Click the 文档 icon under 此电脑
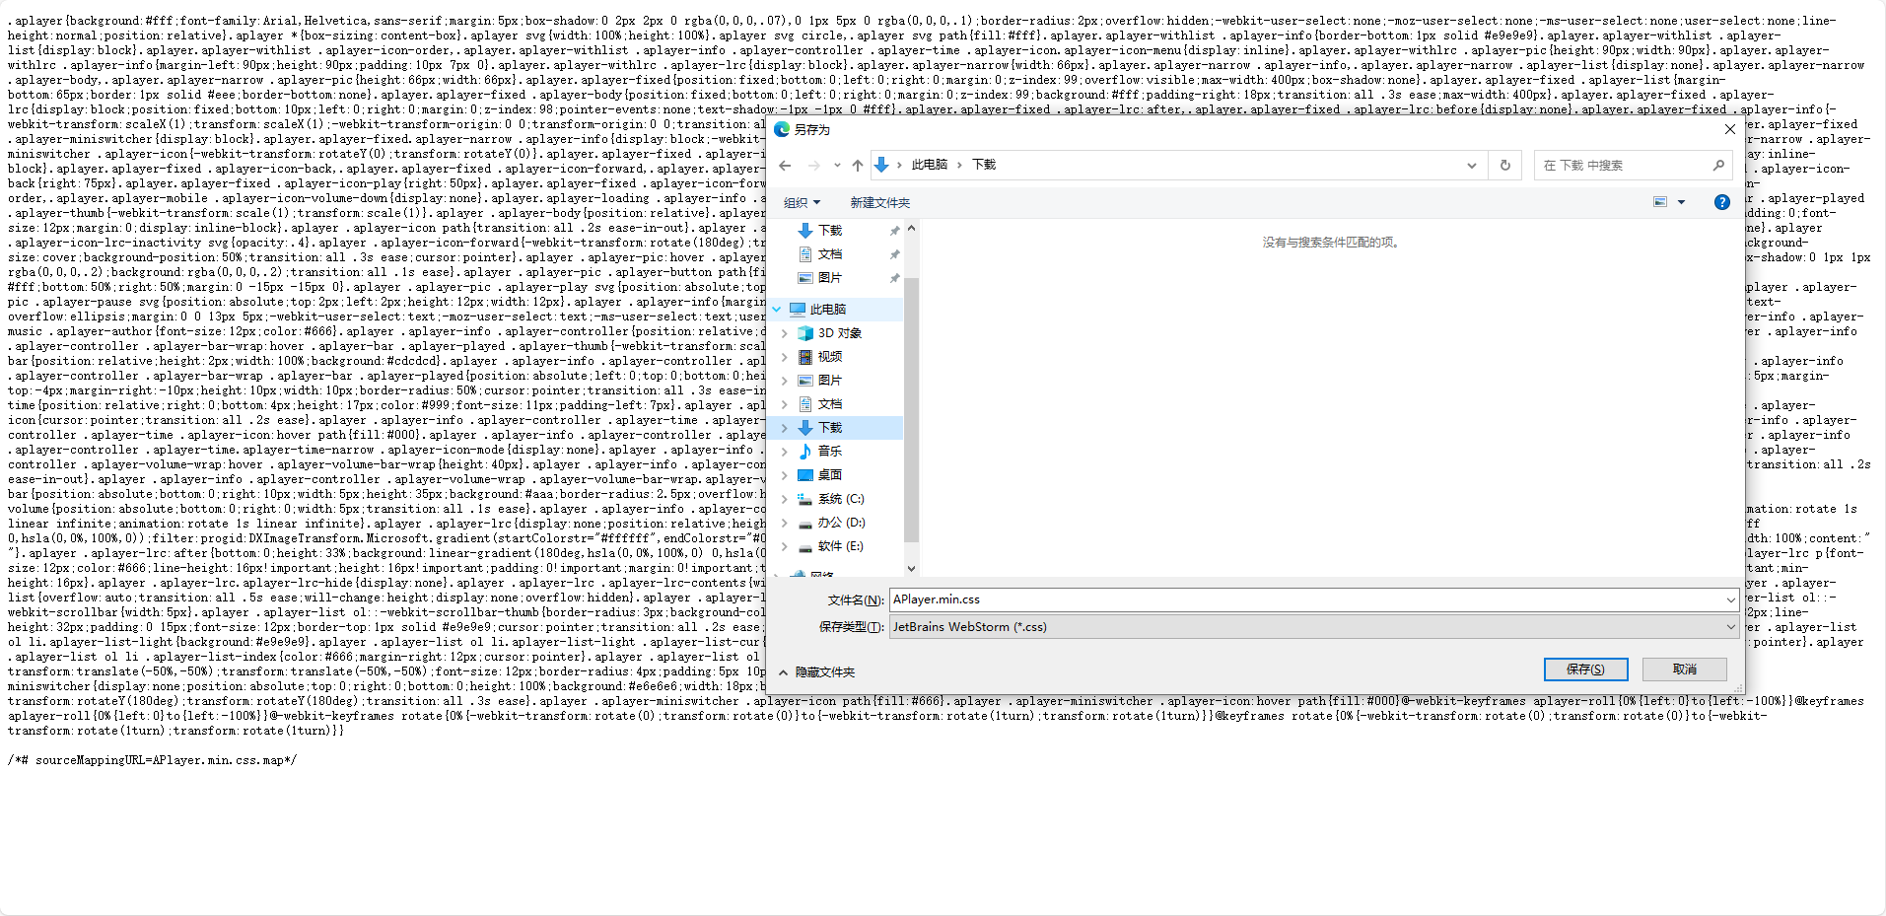 click(805, 404)
